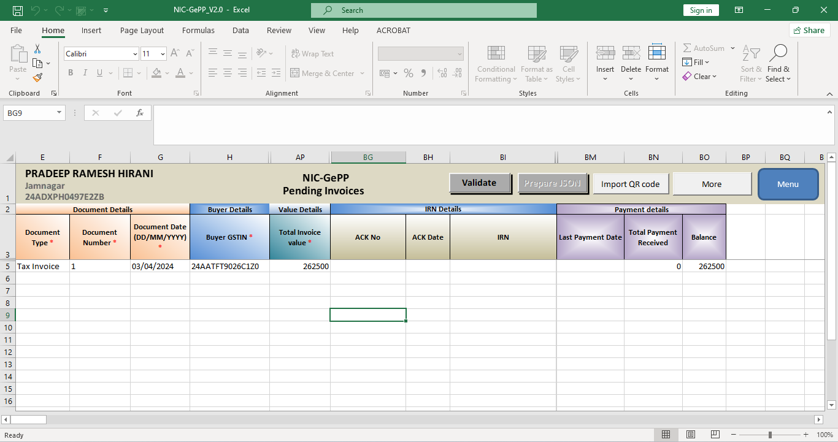Click the Increase Font Size icon
Screen dimensions: 838x442
click(x=175, y=54)
